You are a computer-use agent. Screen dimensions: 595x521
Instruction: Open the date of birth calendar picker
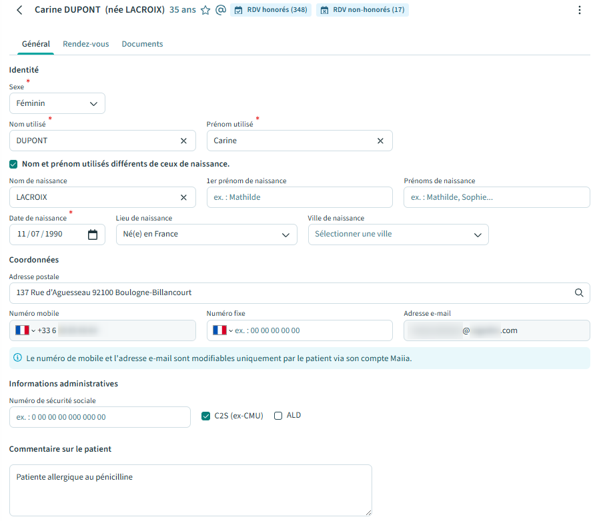[93, 235]
